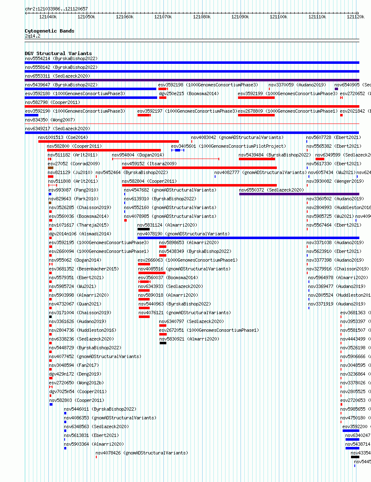The width and height of the screenshot is (371, 482).
Task: Click the blue nsv582803 variant glyph
Action: [x=51, y=404]
